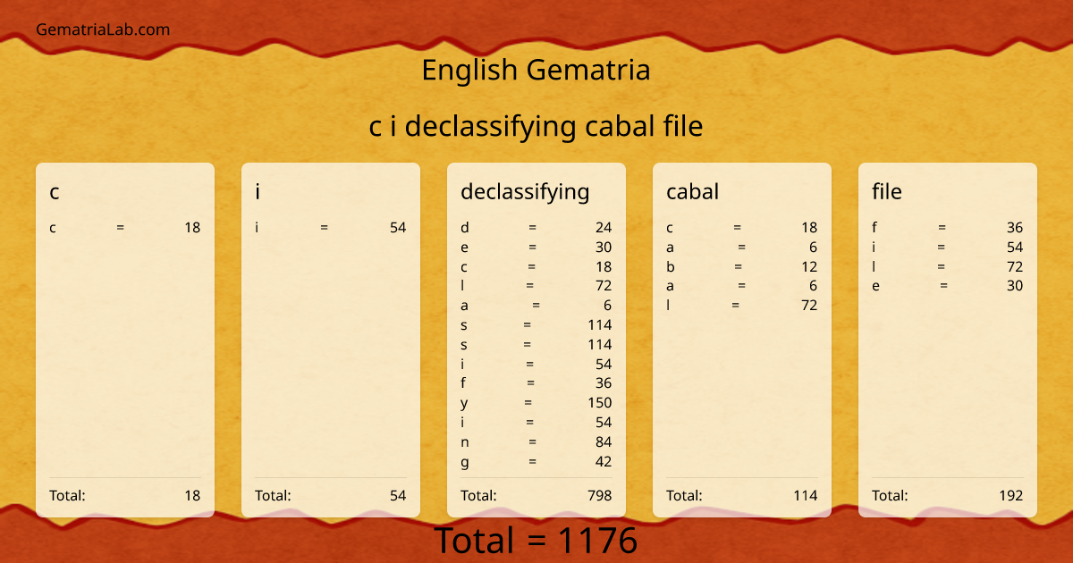Click the Total value 798
This screenshot has height=563, width=1073.
[600, 495]
